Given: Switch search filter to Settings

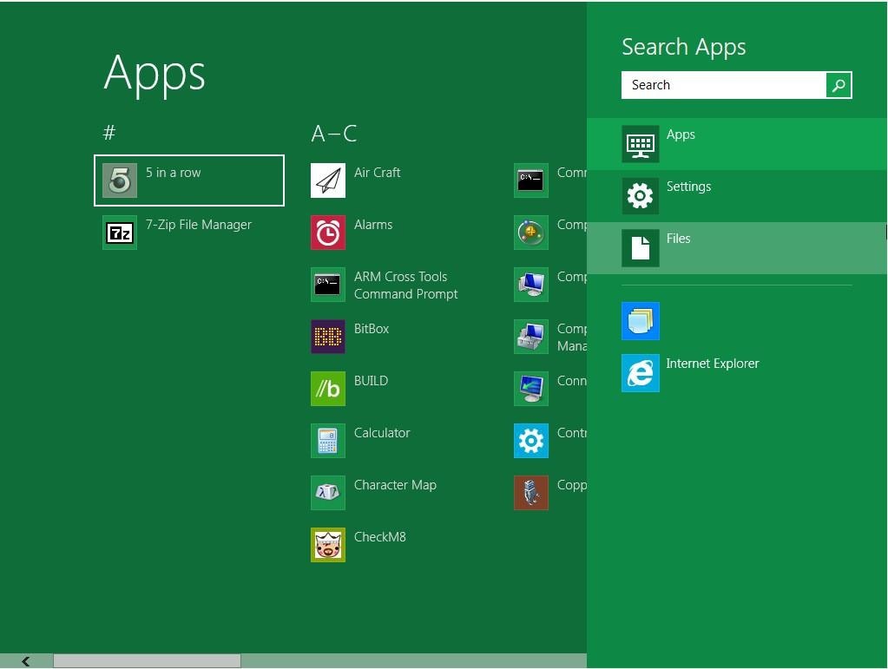Looking at the screenshot, I should click(x=688, y=195).
